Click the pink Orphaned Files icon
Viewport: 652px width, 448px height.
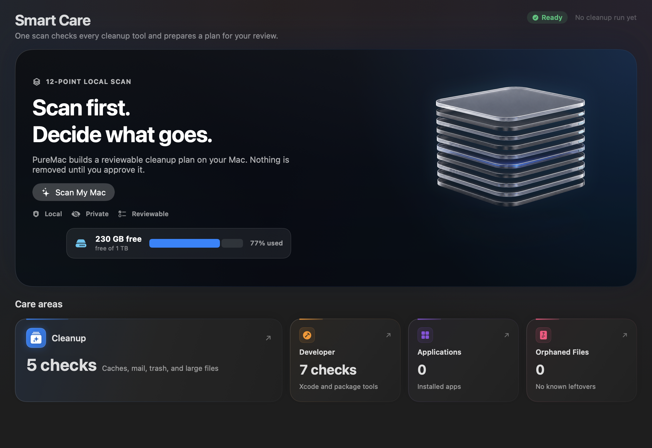pyautogui.click(x=543, y=335)
